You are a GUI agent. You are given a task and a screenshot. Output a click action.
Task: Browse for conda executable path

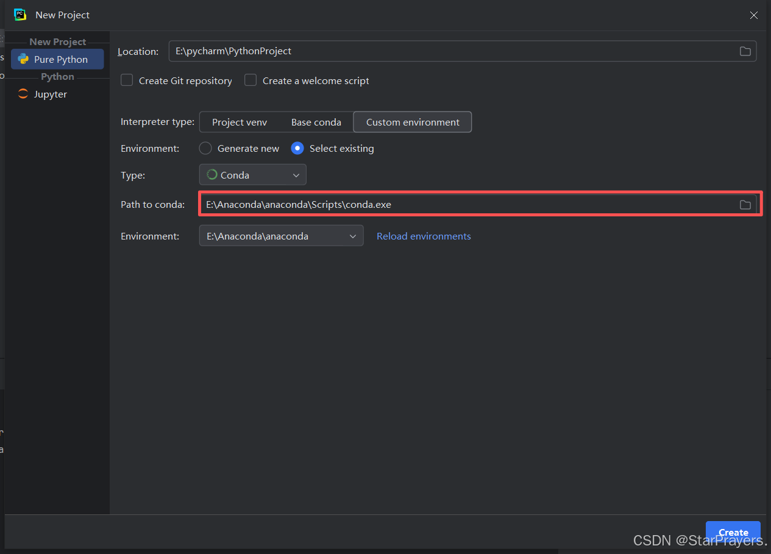point(745,205)
